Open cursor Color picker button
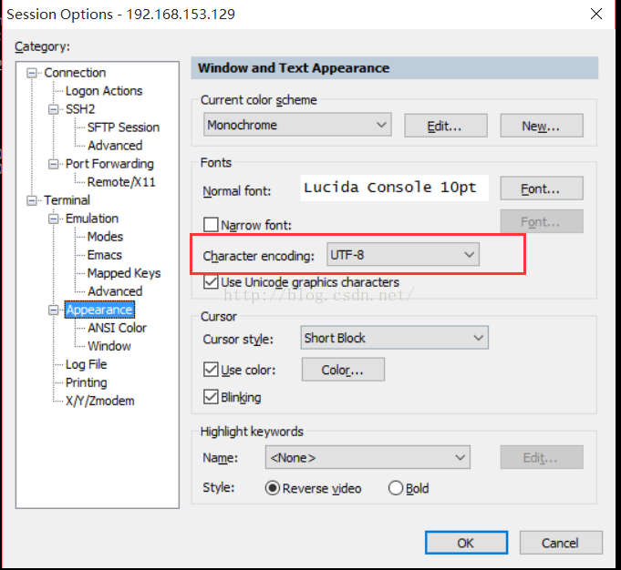Screen dimensions: 621x570 (x=343, y=370)
